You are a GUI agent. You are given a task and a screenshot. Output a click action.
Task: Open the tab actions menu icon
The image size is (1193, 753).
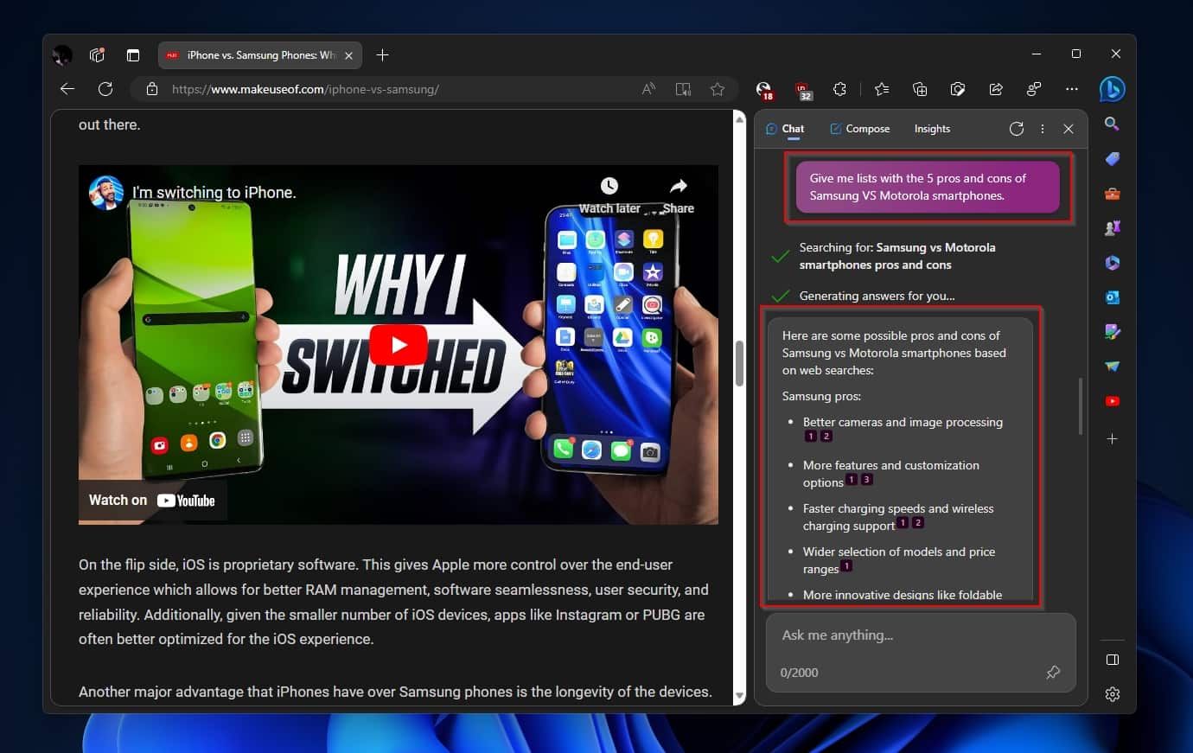point(133,55)
